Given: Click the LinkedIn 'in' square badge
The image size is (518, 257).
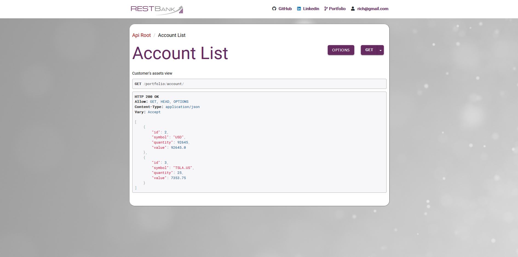Looking at the screenshot, I should pyautogui.click(x=298, y=8).
